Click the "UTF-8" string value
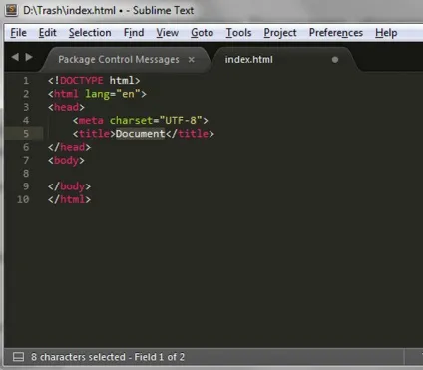Screen dimensions: 423x370 181,121
